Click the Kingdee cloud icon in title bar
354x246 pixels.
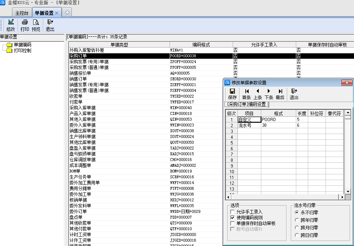(x=3, y=3)
